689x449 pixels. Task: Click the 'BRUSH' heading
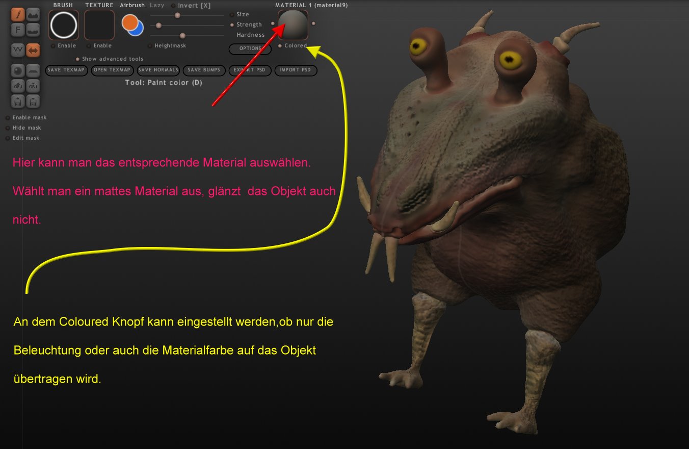[63, 6]
